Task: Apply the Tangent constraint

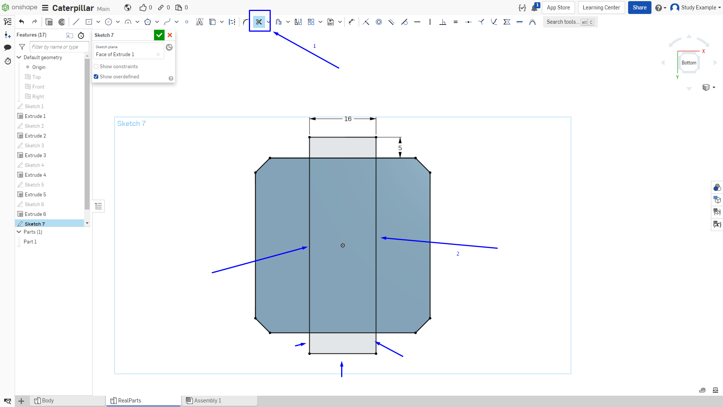Action: tap(404, 22)
